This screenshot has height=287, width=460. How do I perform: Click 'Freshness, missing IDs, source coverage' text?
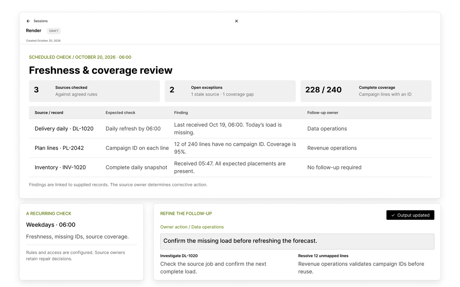pos(77,237)
